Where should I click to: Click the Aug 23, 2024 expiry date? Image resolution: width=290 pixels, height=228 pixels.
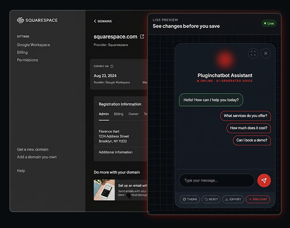tap(105, 75)
